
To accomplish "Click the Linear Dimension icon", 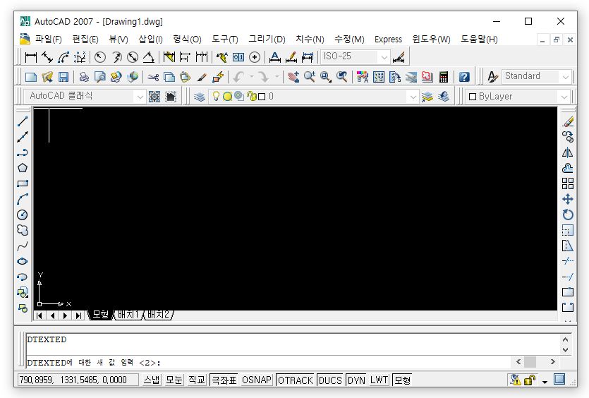I will point(31,57).
